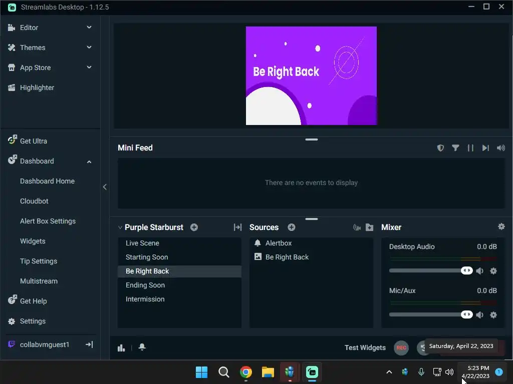Click the webcam source icon in Sources header
The image size is (513, 384).
(x=357, y=227)
